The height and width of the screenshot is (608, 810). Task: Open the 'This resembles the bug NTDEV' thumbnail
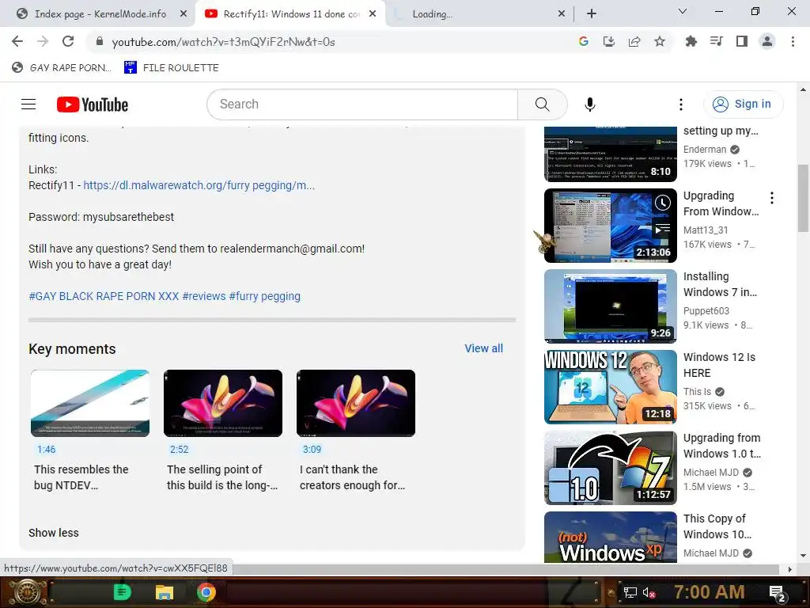click(x=90, y=403)
